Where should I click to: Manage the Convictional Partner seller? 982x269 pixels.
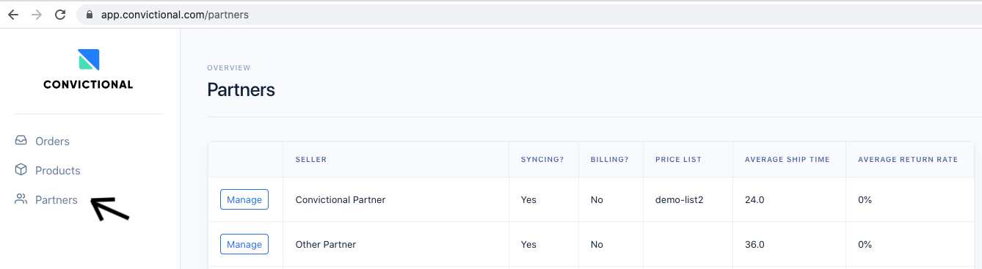coord(244,199)
